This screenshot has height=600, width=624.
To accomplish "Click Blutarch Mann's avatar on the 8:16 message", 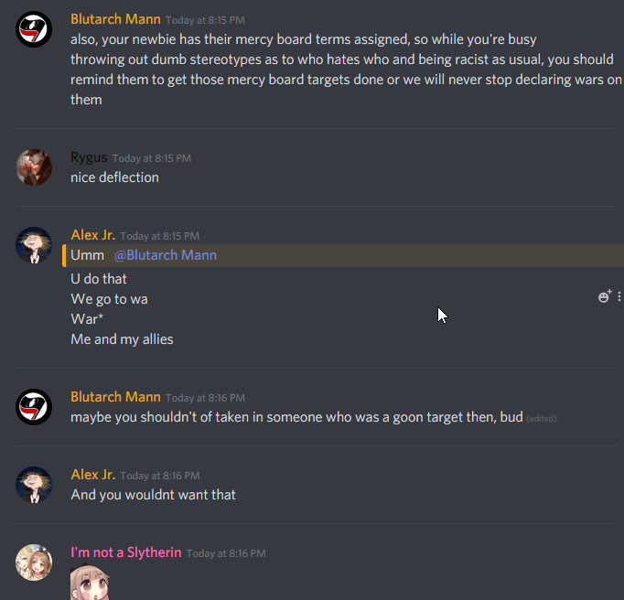I will (x=34, y=407).
